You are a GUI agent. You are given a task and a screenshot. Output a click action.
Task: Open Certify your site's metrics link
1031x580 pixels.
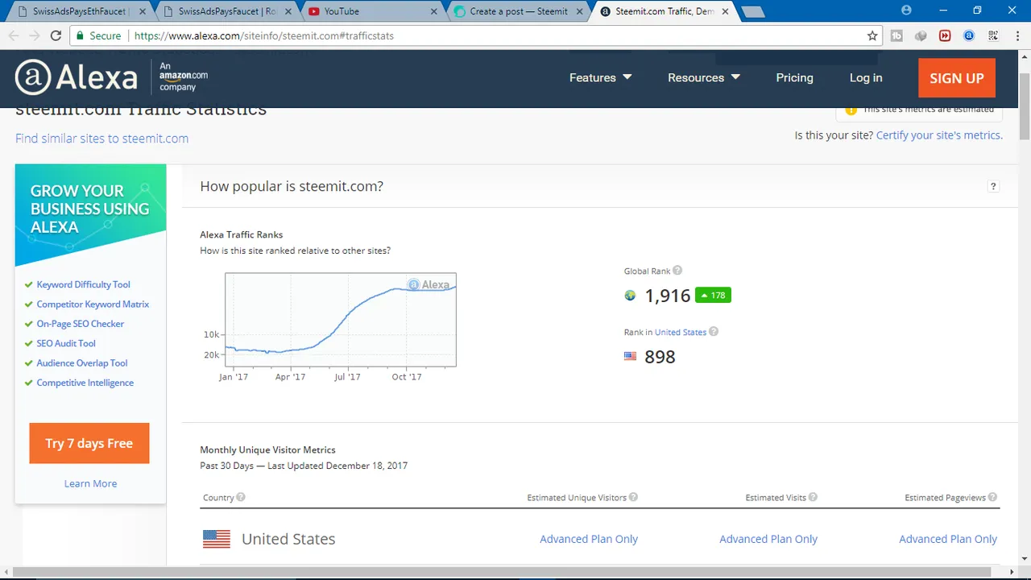(x=939, y=135)
